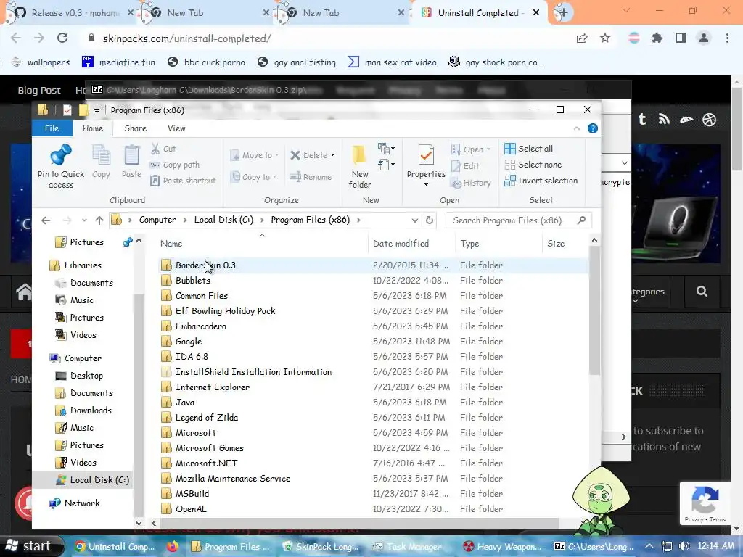
Task: Click History in the ribbon
Action: (x=471, y=183)
